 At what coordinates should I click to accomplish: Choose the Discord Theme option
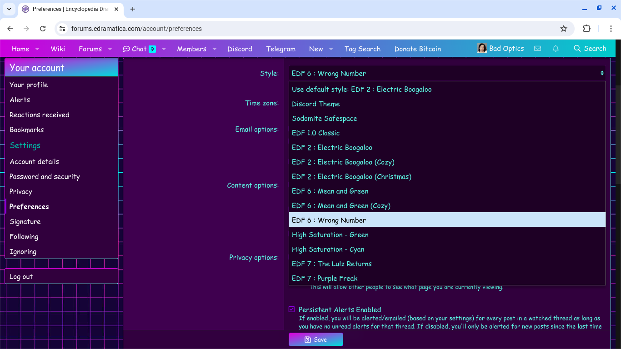(316, 104)
